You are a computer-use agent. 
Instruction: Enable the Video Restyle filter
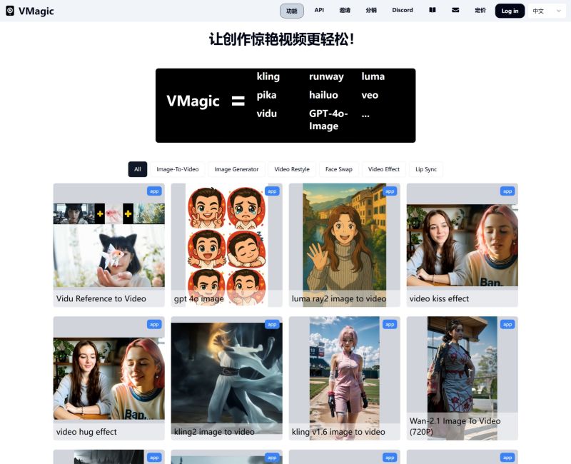click(x=292, y=169)
